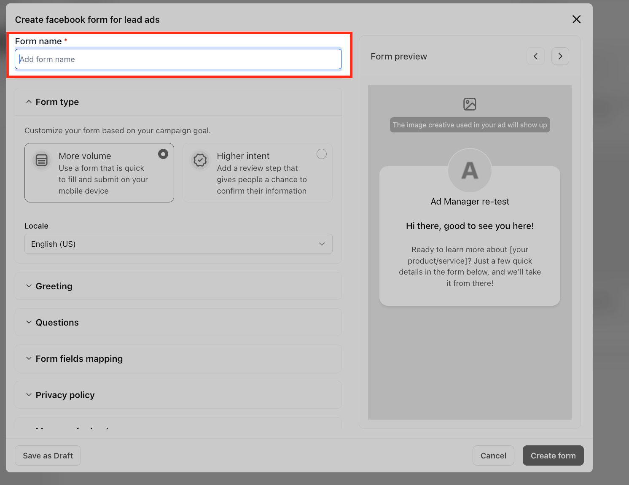The width and height of the screenshot is (629, 485).
Task: Click the More volume list icon
Action: tap(42, 160)
